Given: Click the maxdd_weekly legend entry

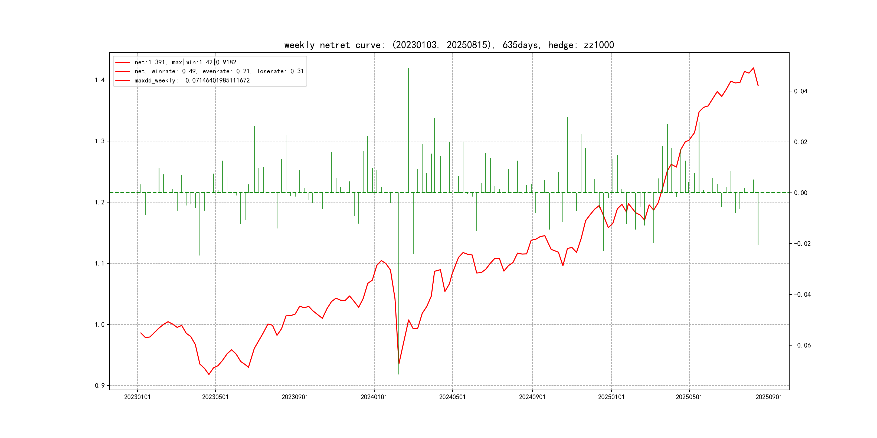Looking at the screenshot, I should [x=192, y=80].
